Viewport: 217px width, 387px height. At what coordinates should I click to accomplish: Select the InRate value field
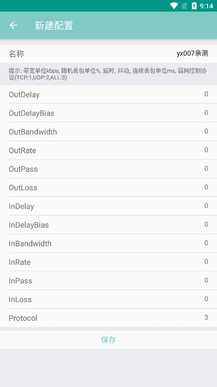[206, 262]
